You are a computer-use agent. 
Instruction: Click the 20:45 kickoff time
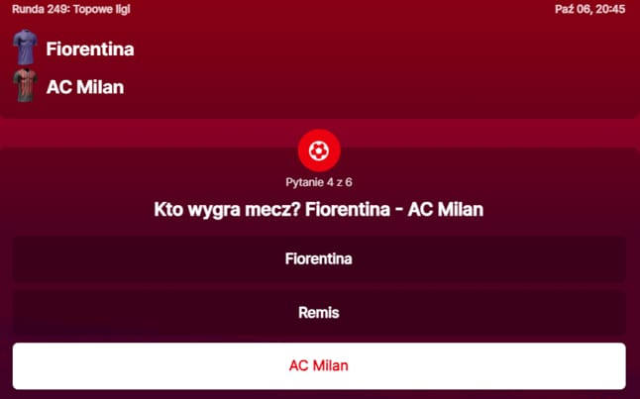point(611,9)
